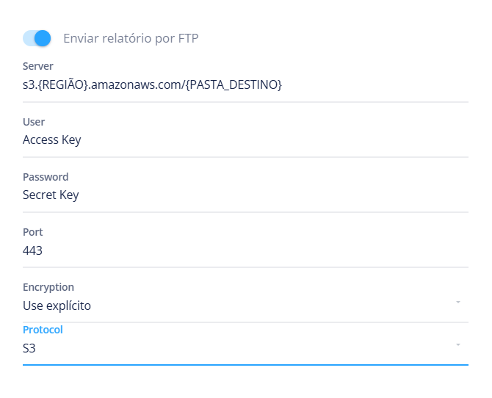Click the Enviar relatório por FTP label
The width and height of the screenshot is (492, 398).
tap(131, 38)
